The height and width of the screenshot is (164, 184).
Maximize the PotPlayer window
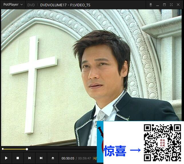164,5
